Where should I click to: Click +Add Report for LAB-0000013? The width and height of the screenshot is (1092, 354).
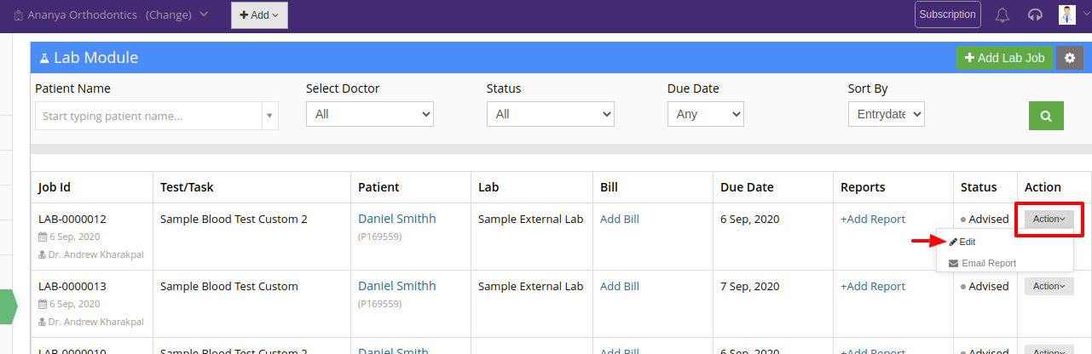point(873,287)
